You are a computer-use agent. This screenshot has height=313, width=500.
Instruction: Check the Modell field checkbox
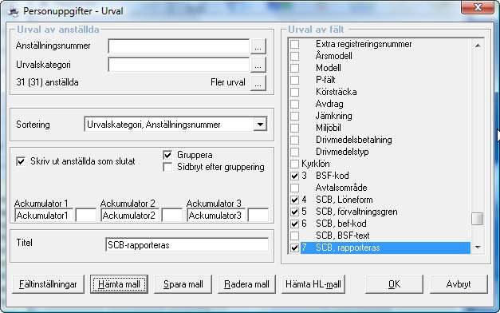coord(294,68)
